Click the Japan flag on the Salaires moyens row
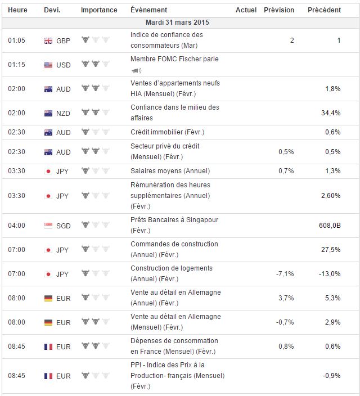The image size is (360, 396). [x=48, y=172]
